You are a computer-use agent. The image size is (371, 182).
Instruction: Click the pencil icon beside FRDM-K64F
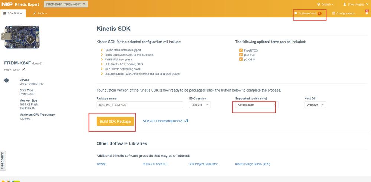(x=23, y=69)
